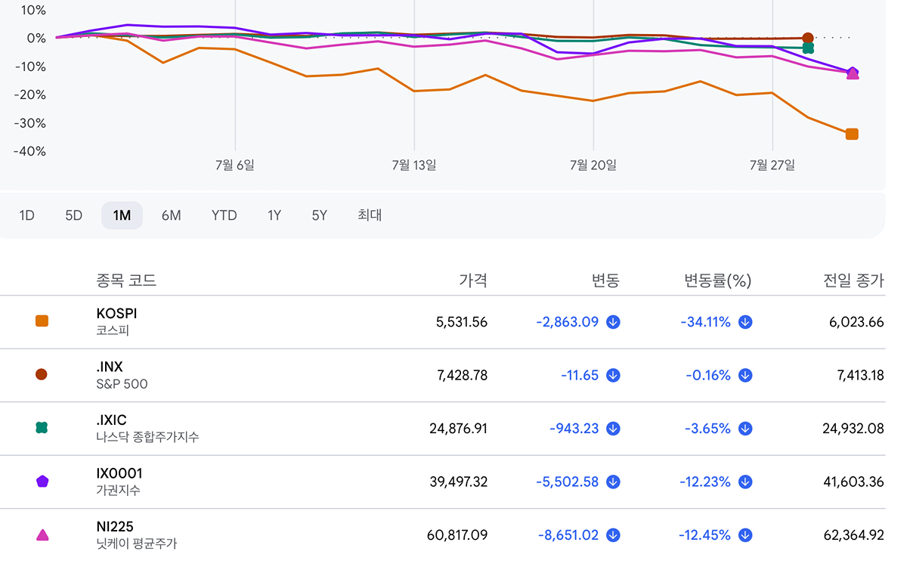Click IX0001 previous close 41,603.36
The width and height of the screenshot is (907, 573).
853,482
